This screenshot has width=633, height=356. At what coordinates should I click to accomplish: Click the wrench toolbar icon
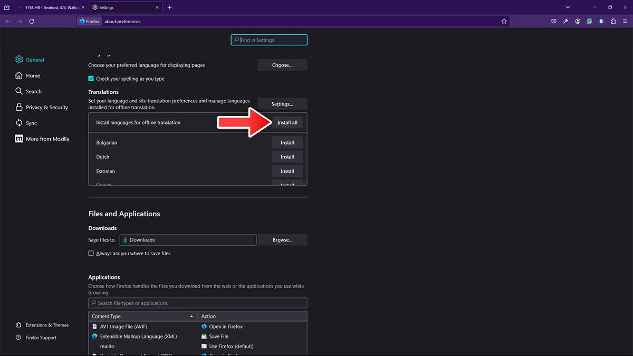(565, 21)
